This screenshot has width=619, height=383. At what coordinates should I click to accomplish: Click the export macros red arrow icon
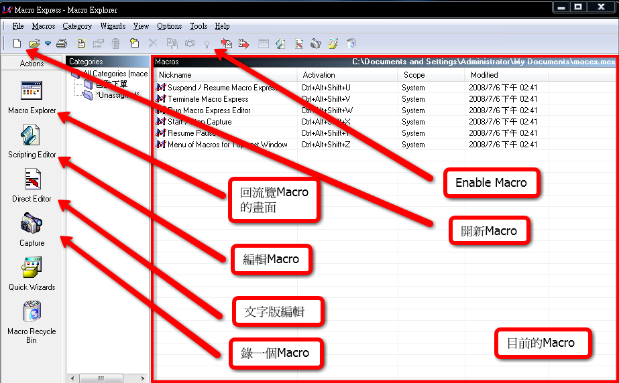tap(244, 43)
